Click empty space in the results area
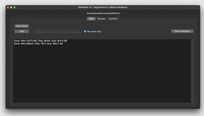 tap(102, 75)
